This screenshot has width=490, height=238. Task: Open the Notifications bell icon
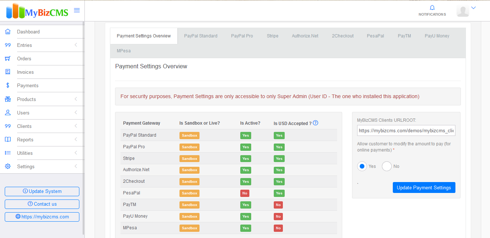coord(432,8)
